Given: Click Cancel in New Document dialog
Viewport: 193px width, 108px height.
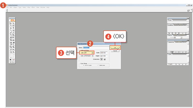Looking at the screenshot, I should tap(115, 51).
